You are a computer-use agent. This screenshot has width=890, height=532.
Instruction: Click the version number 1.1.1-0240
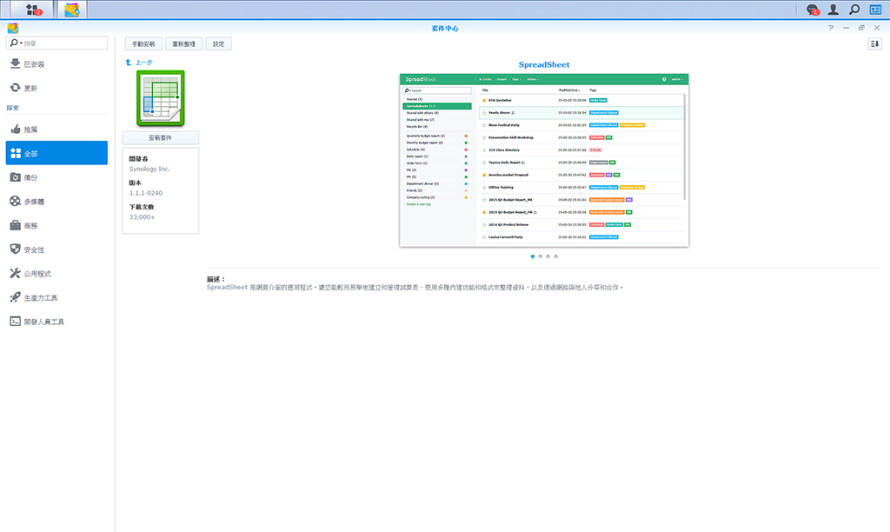[146, 193]
